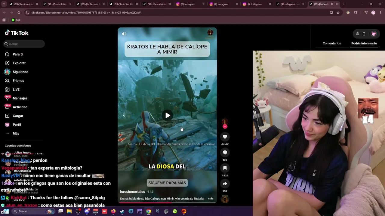Open the Chrome apps grid shortcut
Image resolution: width=385 pixels, height=216 pixels.
click(4, 20)
